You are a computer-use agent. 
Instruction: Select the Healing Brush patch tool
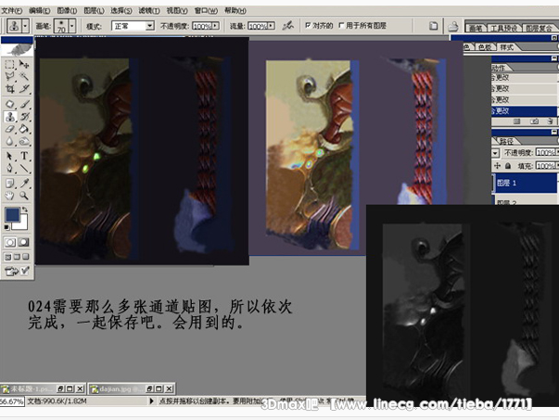tap(9, 104)
